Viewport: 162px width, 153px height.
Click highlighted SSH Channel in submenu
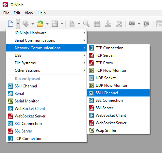click(x=118, y=93)
